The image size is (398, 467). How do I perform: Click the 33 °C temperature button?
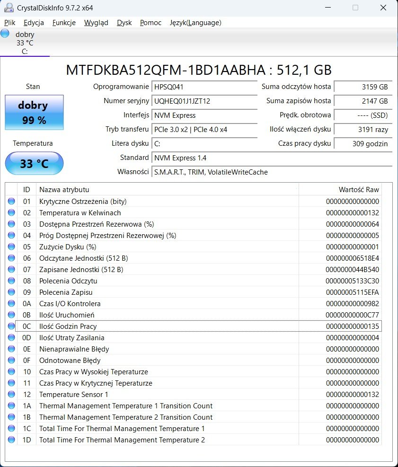click(x=34, y=164)
